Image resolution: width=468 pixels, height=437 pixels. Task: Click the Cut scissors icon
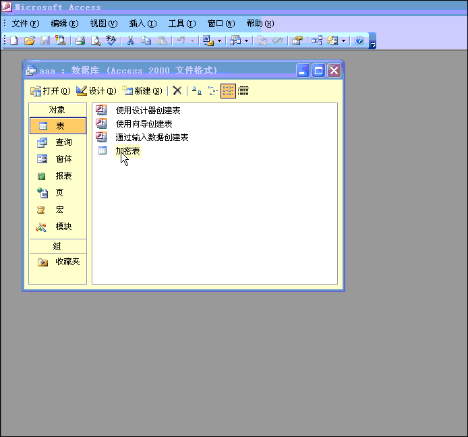click(x=130, y=40)
